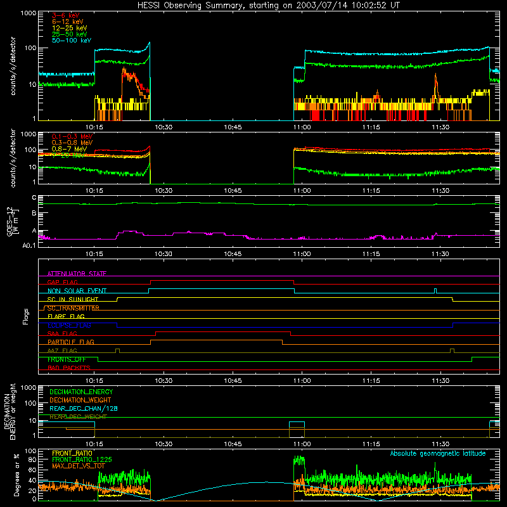Screen dimensions: 507x507
Task: Select the 3-6 keV legend label
Action: tap(65, 15)
